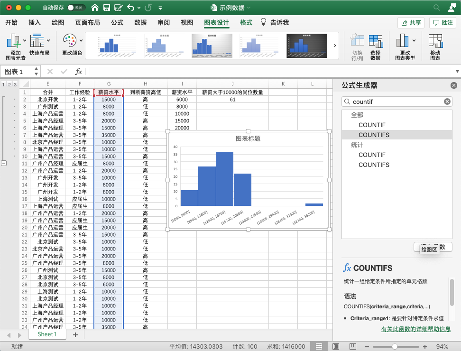This screenshot has height=351, width=461.
Task: Open the 有关此函数的详细帮助信息 link
Action: (415, 329)
